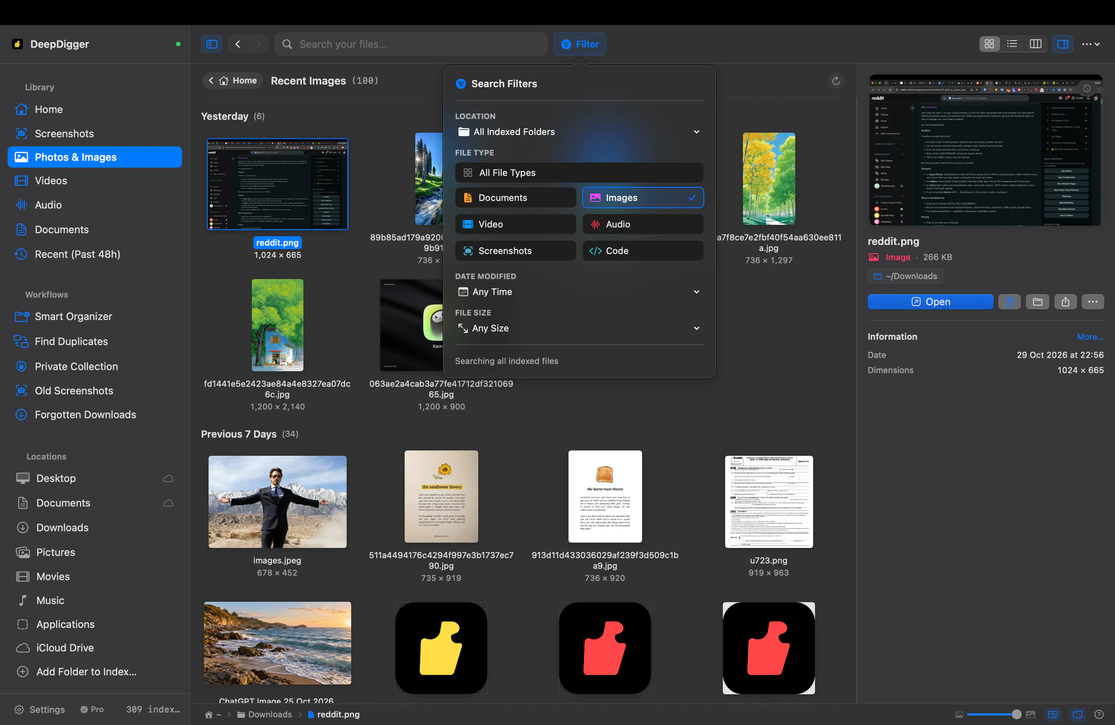
Task: Toggle the preview inspector panel
Action: pyautogui.click(x=1063, y=44)
